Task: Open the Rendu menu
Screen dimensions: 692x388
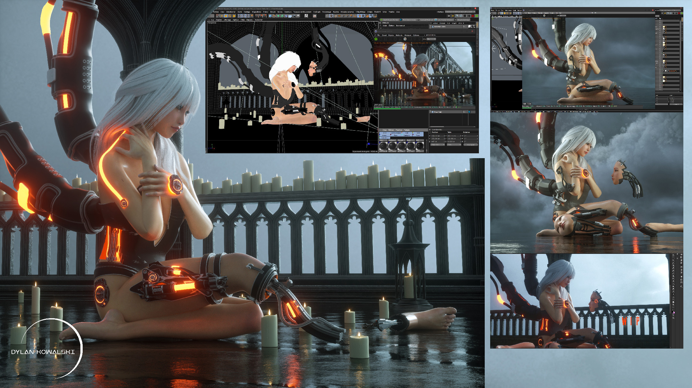Action: pos(280,12)
